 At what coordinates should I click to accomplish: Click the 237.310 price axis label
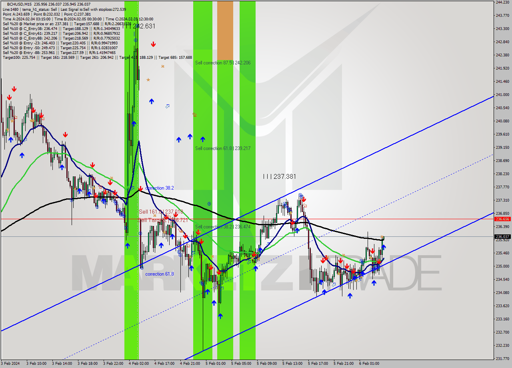tap(502, 200)
